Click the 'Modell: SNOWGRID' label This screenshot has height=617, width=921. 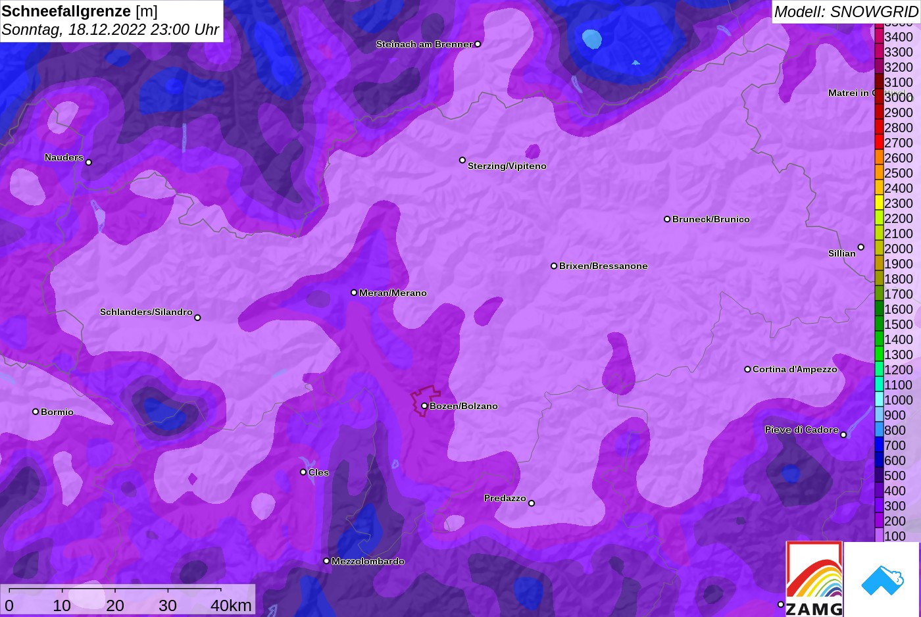[x=846, y=11]
